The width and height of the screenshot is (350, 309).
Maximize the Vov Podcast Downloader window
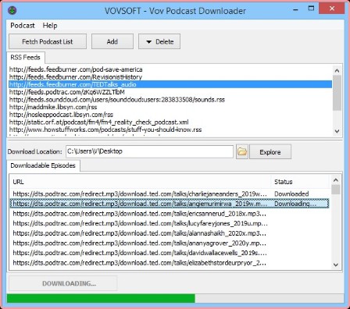point(311,9)
